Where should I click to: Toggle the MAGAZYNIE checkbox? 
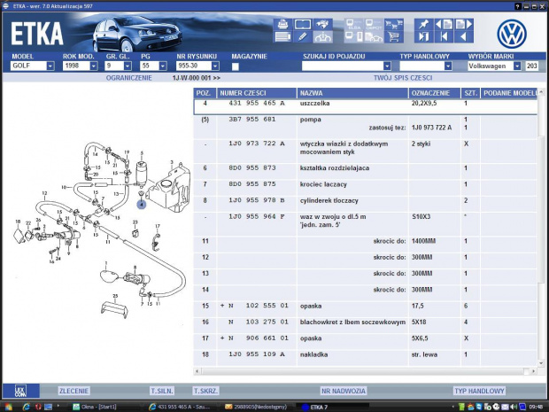click(236, 66)
